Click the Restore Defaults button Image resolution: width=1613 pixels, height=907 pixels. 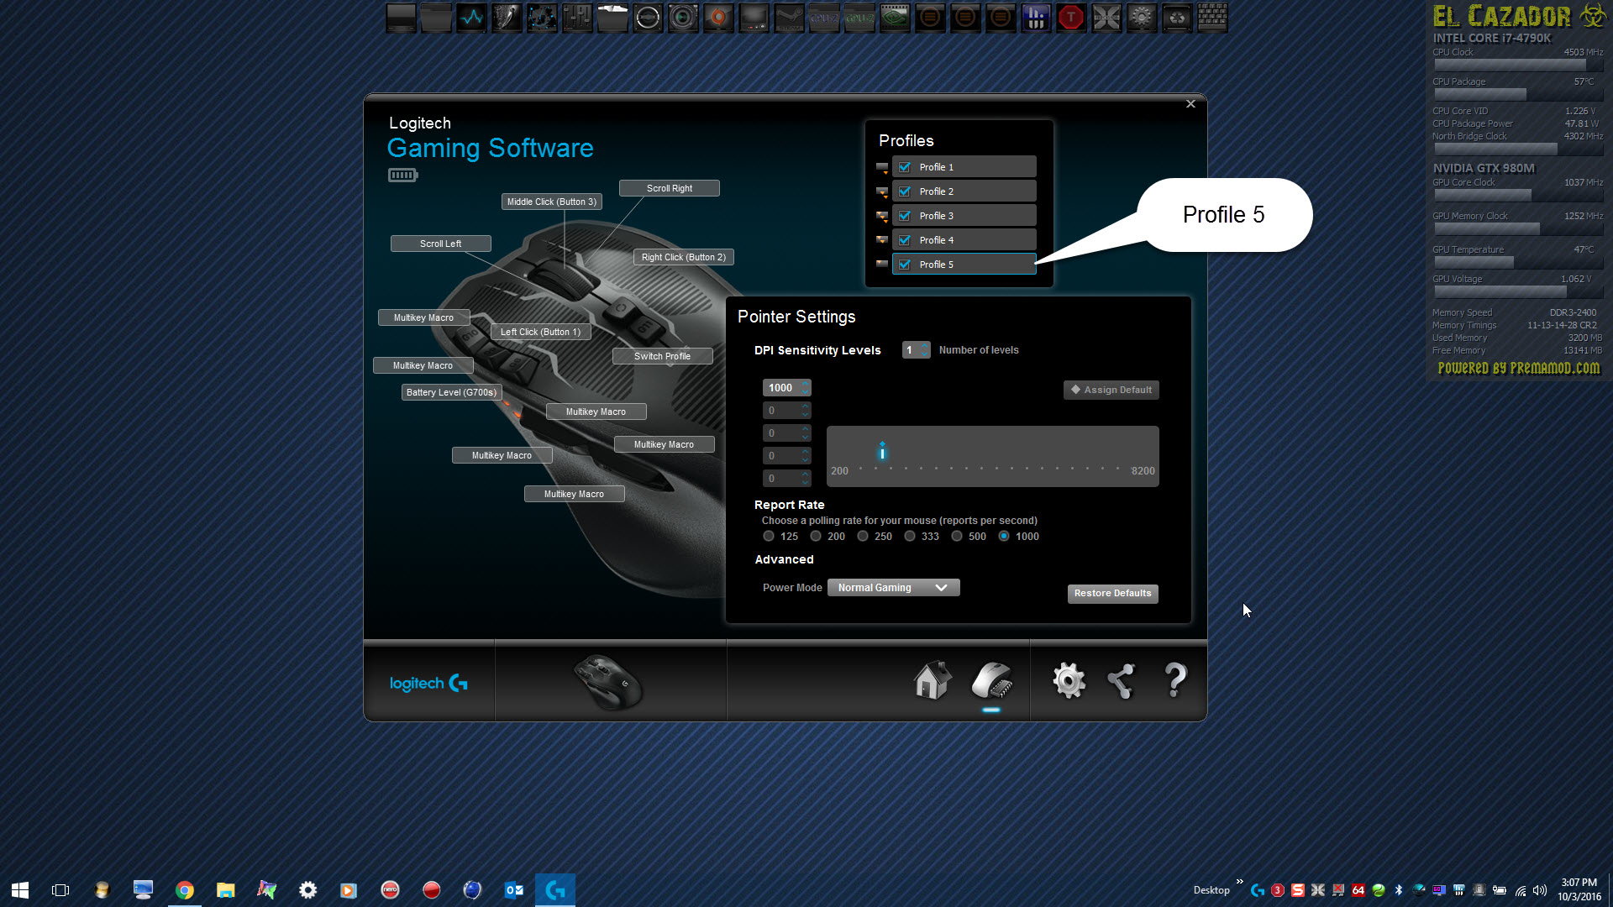pos(1112,594)
